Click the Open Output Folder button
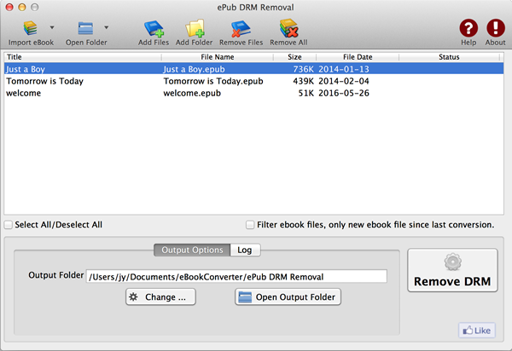The height and width of the screenshot is (351, 512). coord(288,296)
